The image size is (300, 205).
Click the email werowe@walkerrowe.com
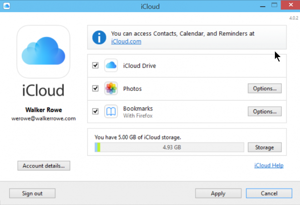[x=44, y=118]
